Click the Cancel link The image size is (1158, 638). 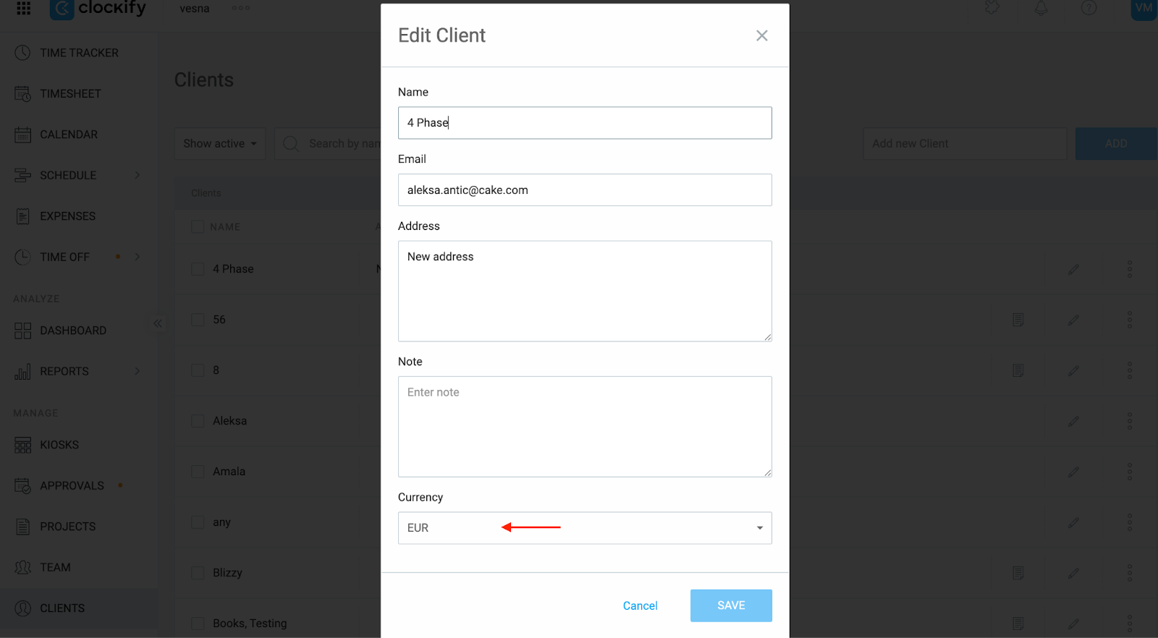coord(641,606)
